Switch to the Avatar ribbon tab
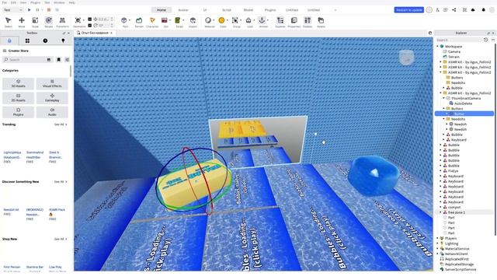Screen dimensions: 497x280 (183, 10)
